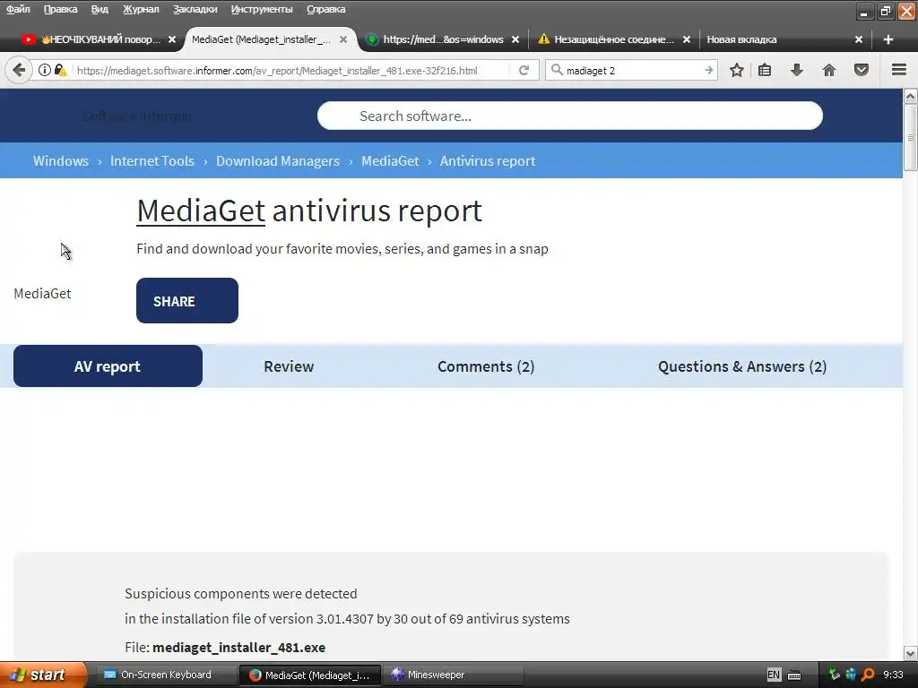Open the Справка menu
918x688 pixels.
[x=326, y=9]
